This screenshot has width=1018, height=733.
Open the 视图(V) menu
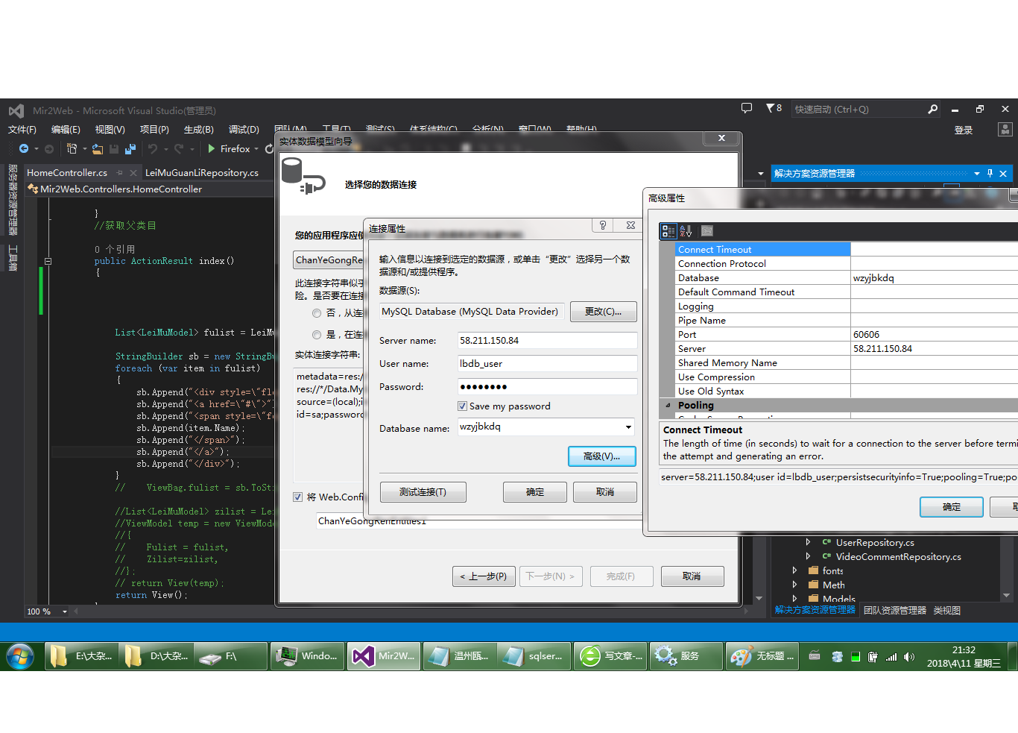pos(110,130)
